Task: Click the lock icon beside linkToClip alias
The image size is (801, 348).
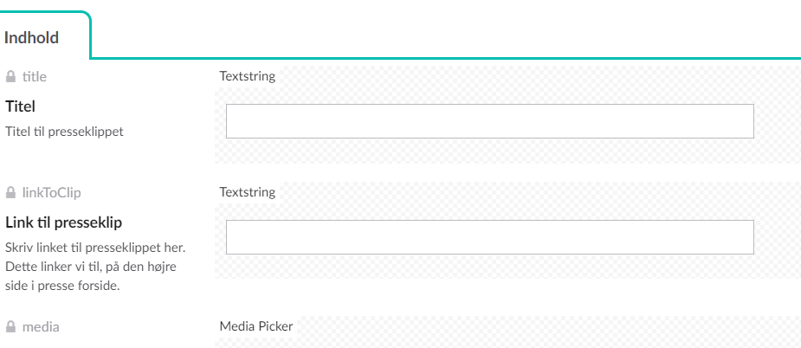Action: 10,193
